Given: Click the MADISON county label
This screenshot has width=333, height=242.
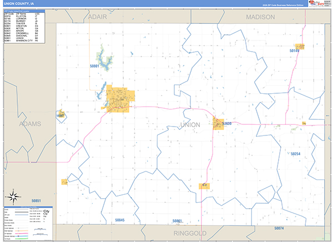Looking at the screenshot, I should coord(260,17).
